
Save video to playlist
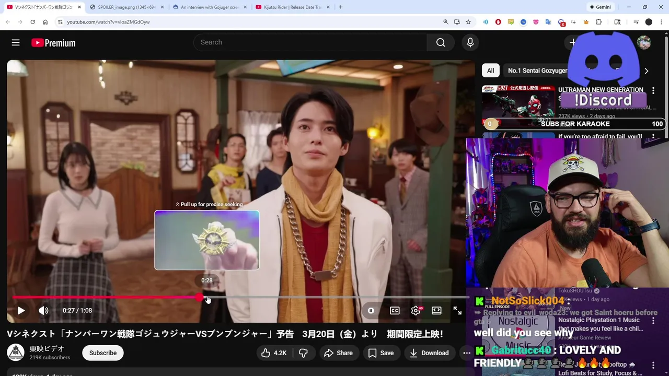pos(381,353)
